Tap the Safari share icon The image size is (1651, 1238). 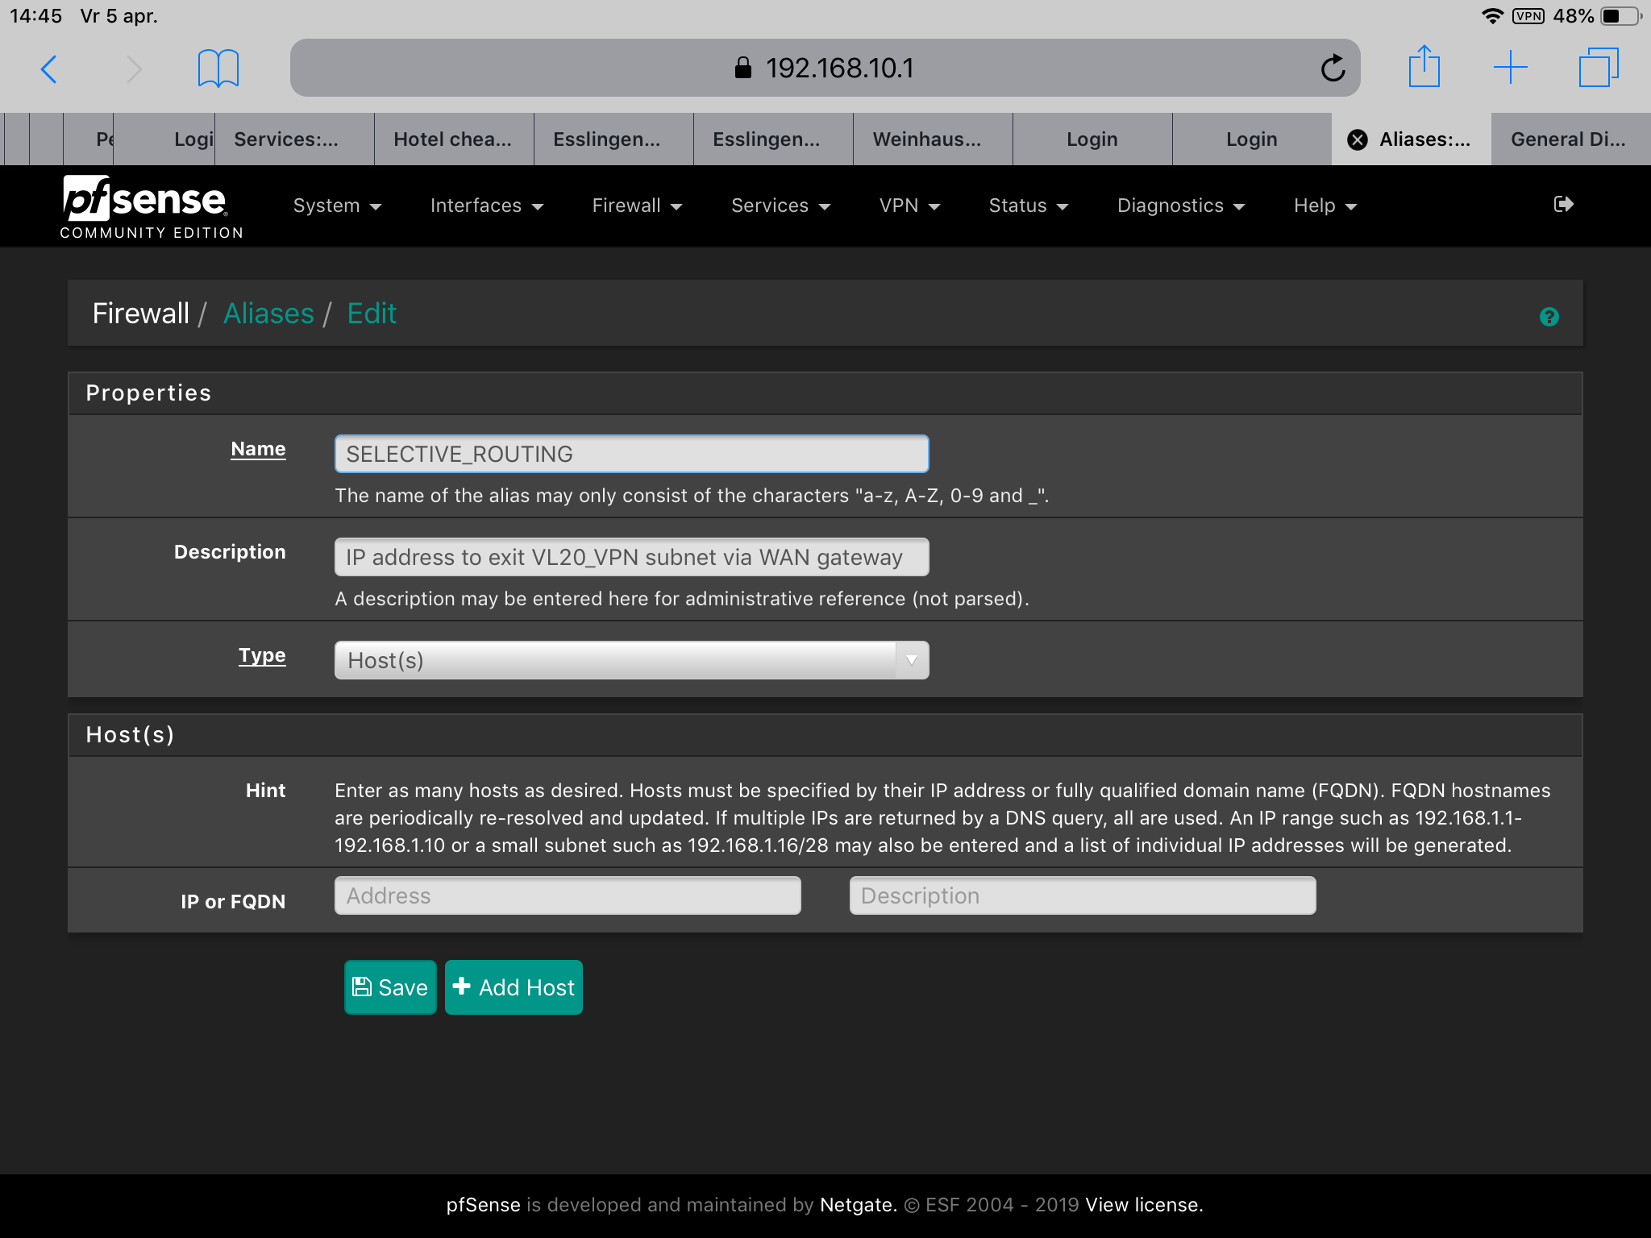1424,67
